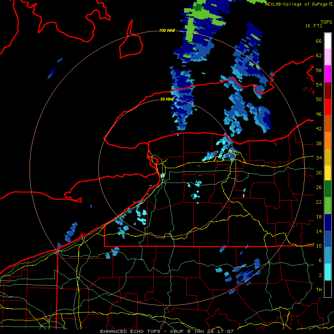334x334 pixels.
Task: Click the light blue 6 kft legend swatch
Action: point(328,255)
